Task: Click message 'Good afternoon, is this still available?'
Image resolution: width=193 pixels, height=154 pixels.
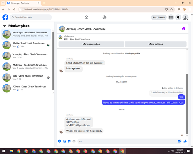Action: [x=85, y=63]
